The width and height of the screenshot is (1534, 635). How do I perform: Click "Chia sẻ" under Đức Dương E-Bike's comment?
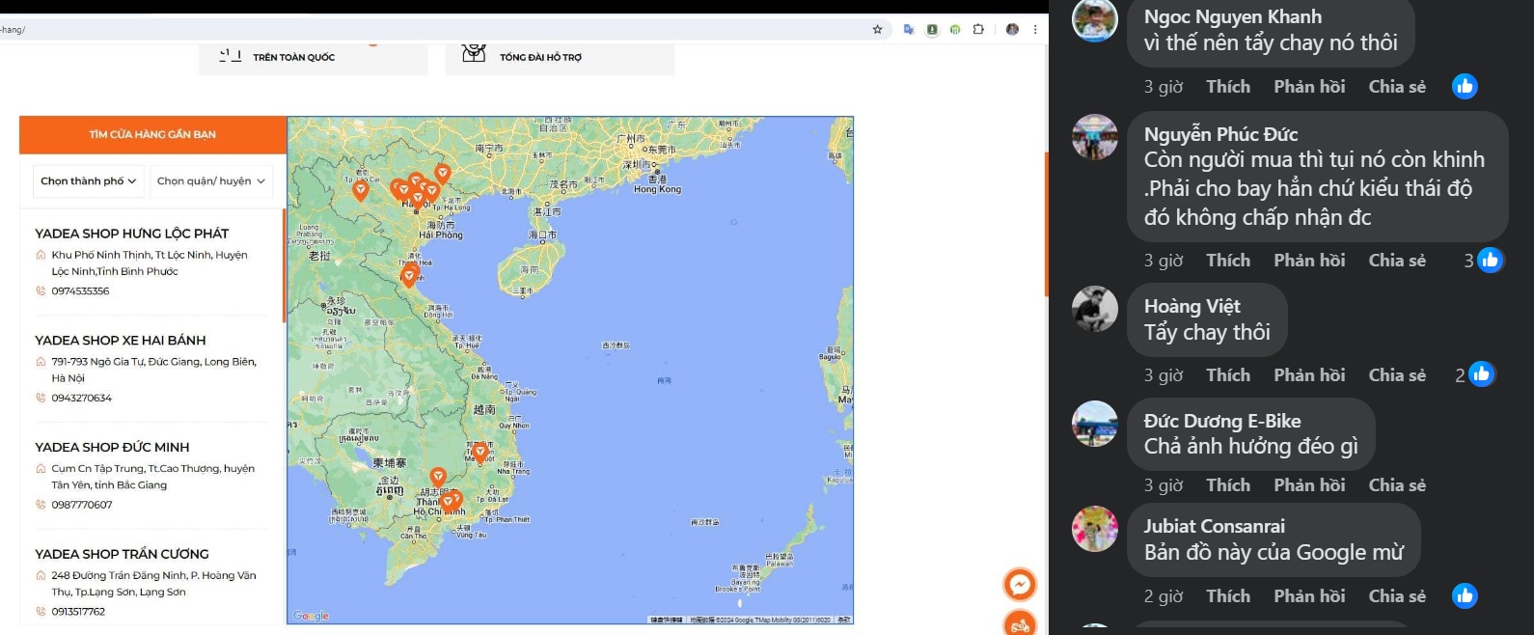pyautogui.click(x=1396, y=485)
